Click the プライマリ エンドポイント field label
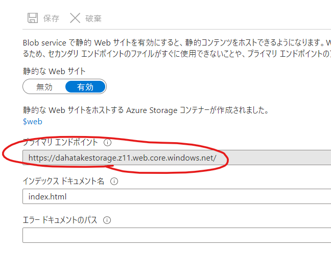This screenshot has height=271, width=331. click(60, 142)
